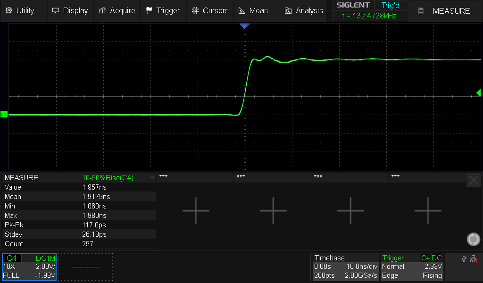Click the add channel plus box

pos(86,267)
